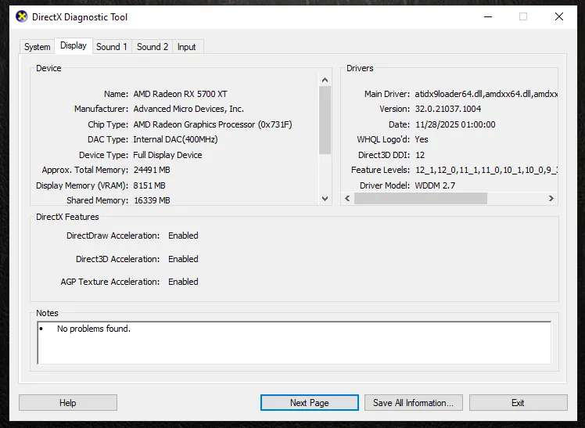Image resolution: width=585 pixels, height=428 pixels.
Task: Click Advanced Micro Devices, Inc. text
Action: pyautogui.click(x=188, y=109)
